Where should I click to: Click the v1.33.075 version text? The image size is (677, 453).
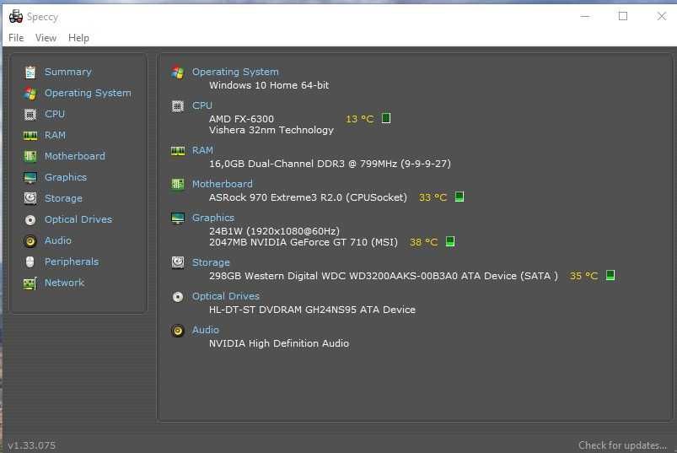[31, 445]
